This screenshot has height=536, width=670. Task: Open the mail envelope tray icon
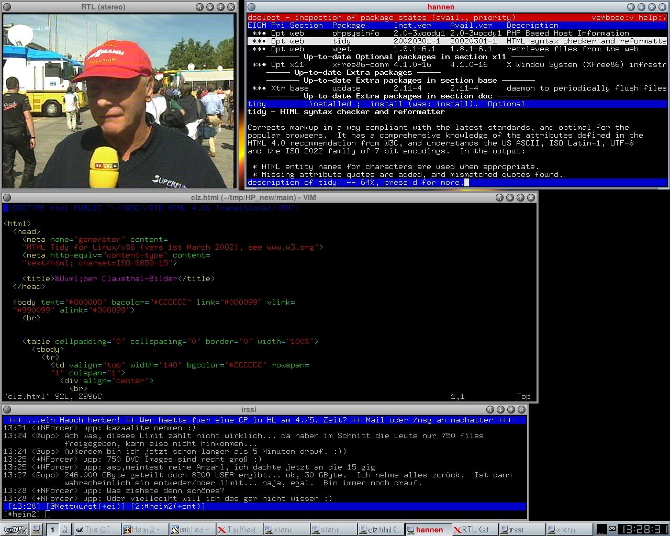point(612,529)
